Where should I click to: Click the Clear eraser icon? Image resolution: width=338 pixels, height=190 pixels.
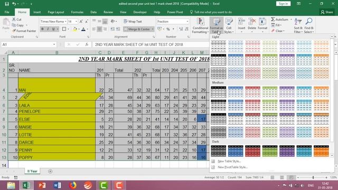coord(273,31)
